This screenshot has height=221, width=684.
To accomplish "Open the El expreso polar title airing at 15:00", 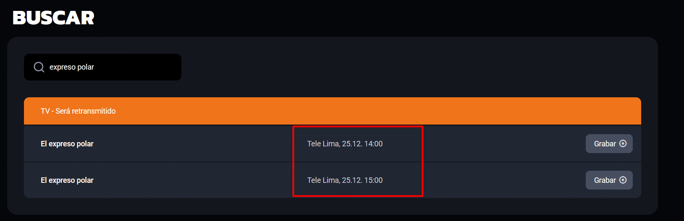I will (67, 180).
